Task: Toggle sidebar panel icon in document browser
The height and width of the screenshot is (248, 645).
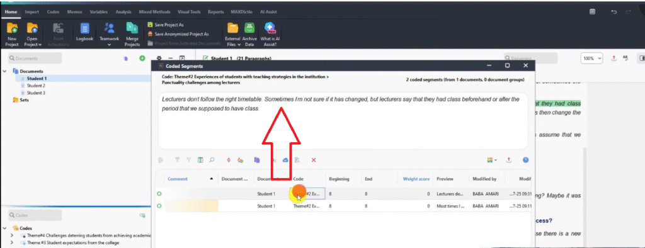Action: point(642,58)
